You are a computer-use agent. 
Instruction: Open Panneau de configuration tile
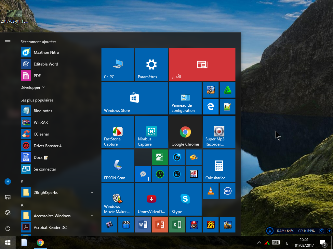coord(185,98)
